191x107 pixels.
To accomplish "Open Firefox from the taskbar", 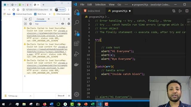I will [x=44, y=104].
